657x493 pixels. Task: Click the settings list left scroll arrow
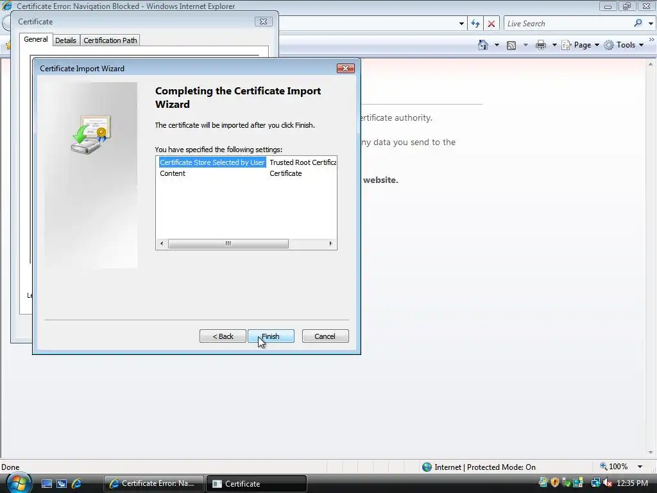click(162, 243)
